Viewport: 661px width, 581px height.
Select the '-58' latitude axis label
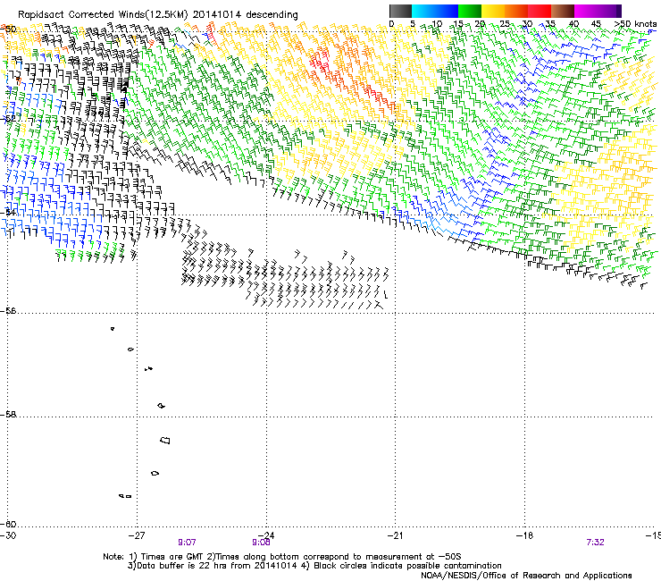tap(8, 415)
